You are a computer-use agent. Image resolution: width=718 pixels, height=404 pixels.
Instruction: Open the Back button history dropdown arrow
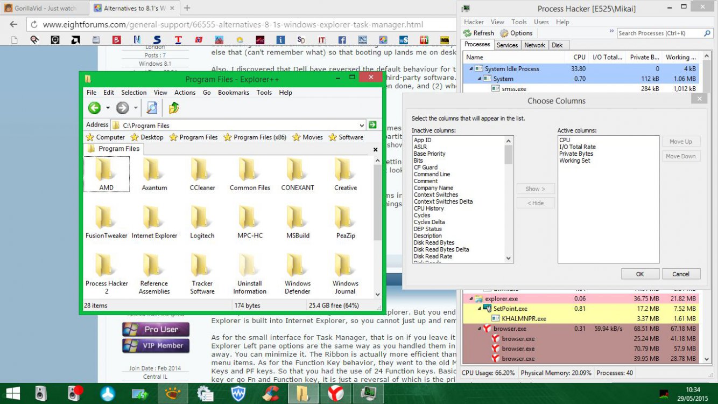pyautogui.click(x=108, y=108)
